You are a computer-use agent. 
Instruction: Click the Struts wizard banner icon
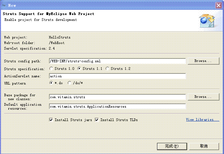tap(207, 21)
